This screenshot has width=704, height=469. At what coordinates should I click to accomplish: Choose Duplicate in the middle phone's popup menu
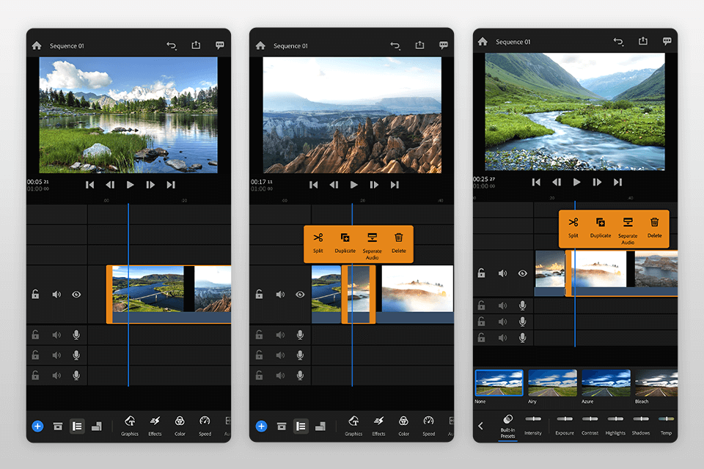[x=345, y=243]
